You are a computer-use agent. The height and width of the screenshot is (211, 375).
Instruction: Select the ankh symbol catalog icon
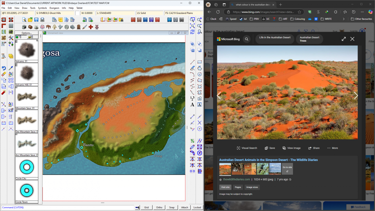54,27
